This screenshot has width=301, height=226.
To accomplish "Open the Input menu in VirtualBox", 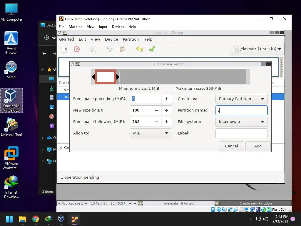I will pyautogui.click(x=103, y=27).
